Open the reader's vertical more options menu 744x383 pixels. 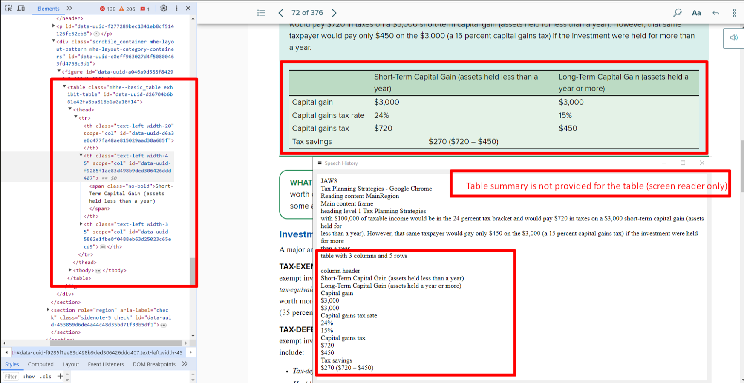point(735,13)
